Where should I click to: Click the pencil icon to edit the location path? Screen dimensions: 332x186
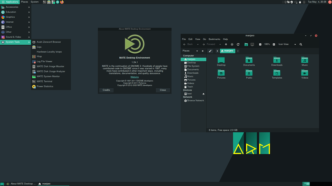(x=210, y=51)
